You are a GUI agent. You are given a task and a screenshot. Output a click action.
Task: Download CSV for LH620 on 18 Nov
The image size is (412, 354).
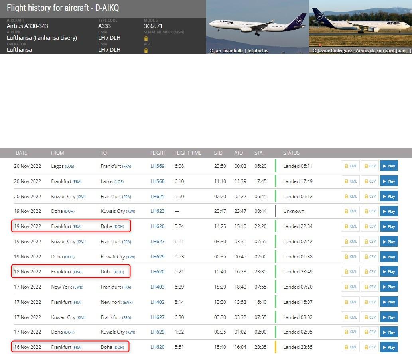pyautogui.click(x=370, y=271)
